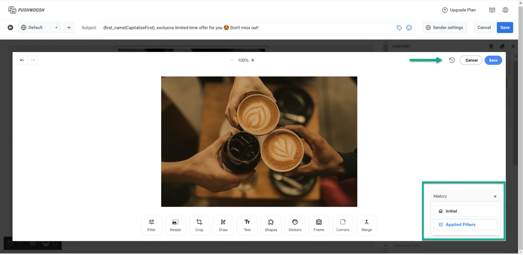
Task: Open the Stickers panel
Action: [295, 225]
